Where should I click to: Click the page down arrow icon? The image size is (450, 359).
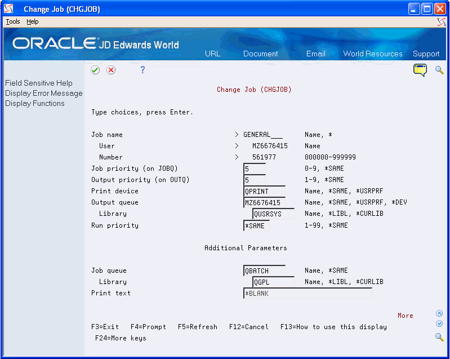(x=439, y=323)
